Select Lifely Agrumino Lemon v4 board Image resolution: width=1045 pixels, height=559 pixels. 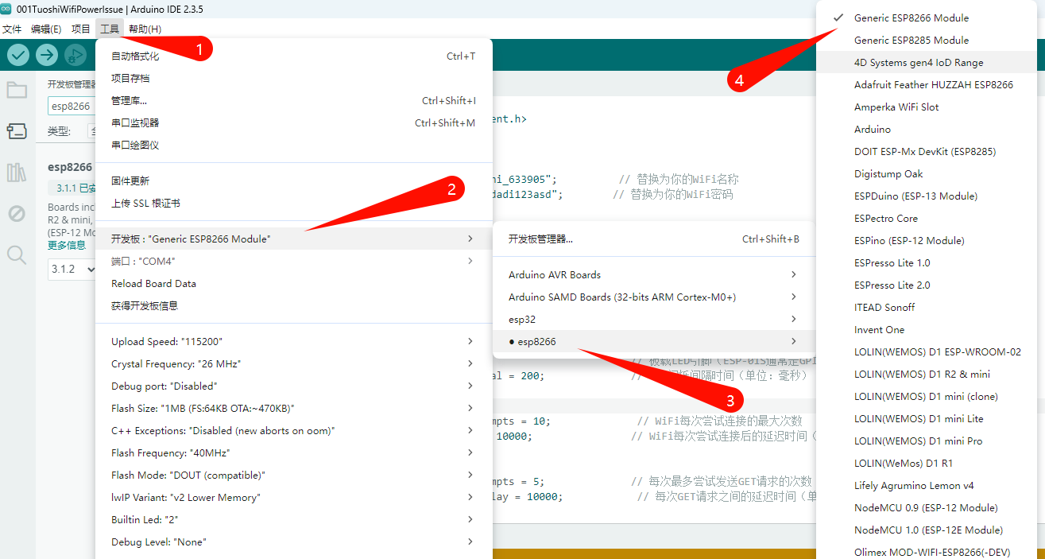[927, 486]
